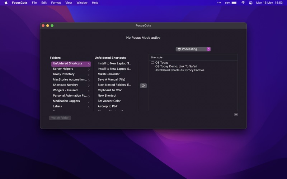Select Unfoldered Shortcuts: Grocy Entities row
This screenshot has height=179, width=287.
pos(179,70)
